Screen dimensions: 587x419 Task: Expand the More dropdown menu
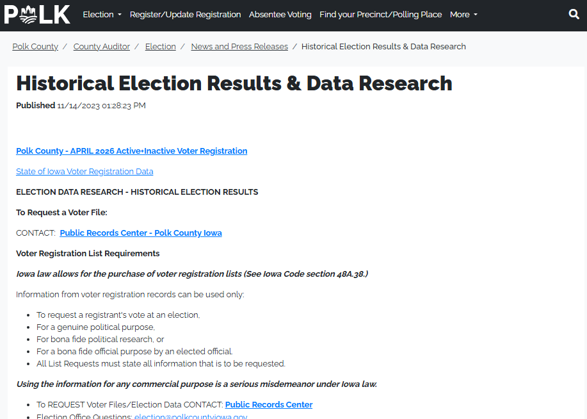463,14
